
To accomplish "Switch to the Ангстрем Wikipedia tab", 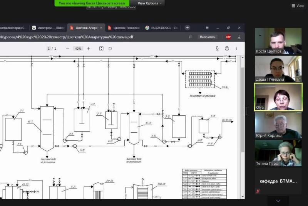I will (x=47, y=28).
